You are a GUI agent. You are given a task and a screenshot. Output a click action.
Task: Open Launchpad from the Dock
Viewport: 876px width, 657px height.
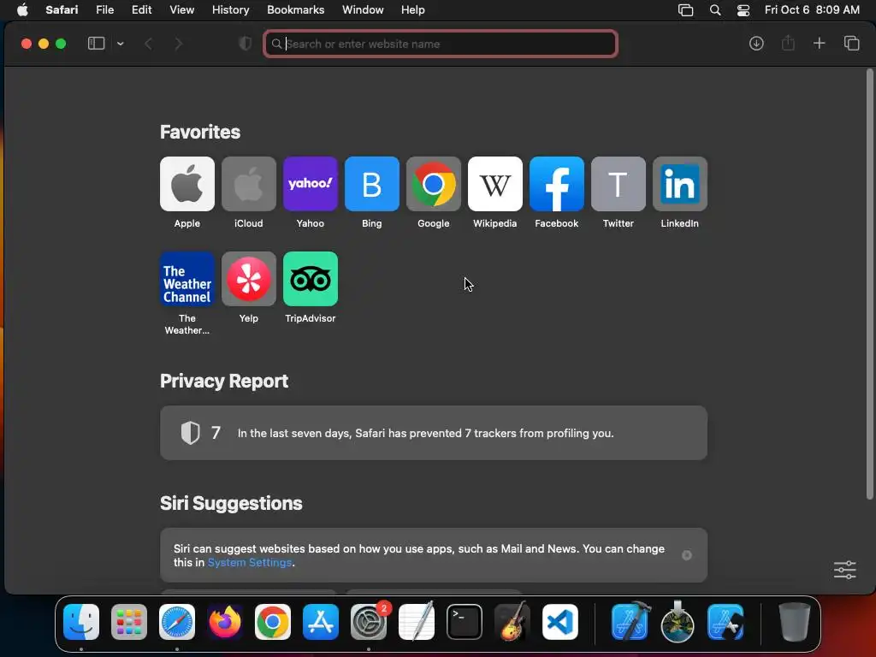[129, 622]
